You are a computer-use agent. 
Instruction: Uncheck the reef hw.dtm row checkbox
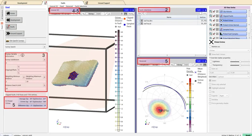(142, 20)
